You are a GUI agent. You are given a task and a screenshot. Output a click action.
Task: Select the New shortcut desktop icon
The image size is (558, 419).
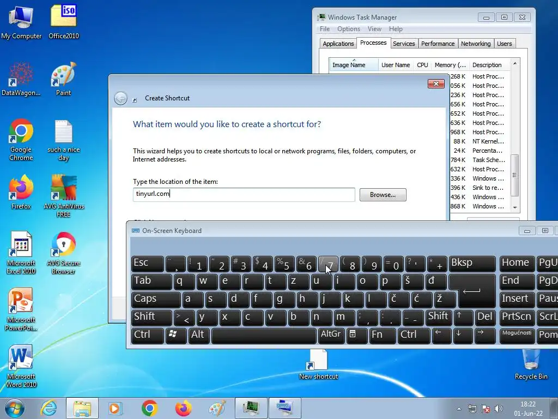tap(318, 364)
